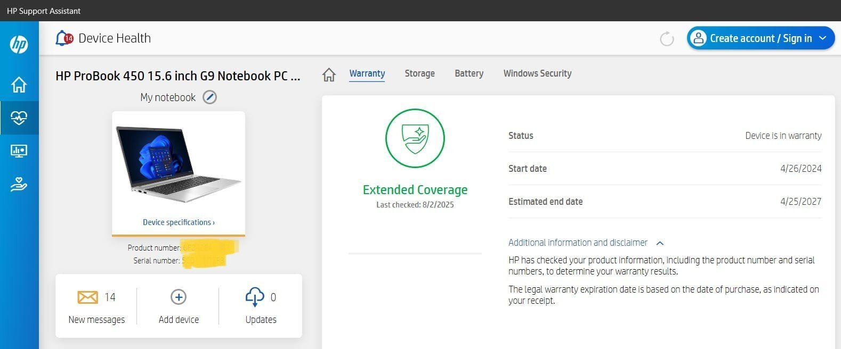Click the Extended Coverage shield icon
This screenshot has height=349, width=841.
[415, 138]
